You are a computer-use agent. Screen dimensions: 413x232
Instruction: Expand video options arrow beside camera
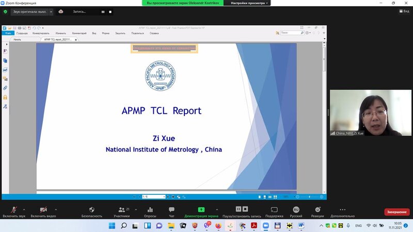[x=56, y=209]
